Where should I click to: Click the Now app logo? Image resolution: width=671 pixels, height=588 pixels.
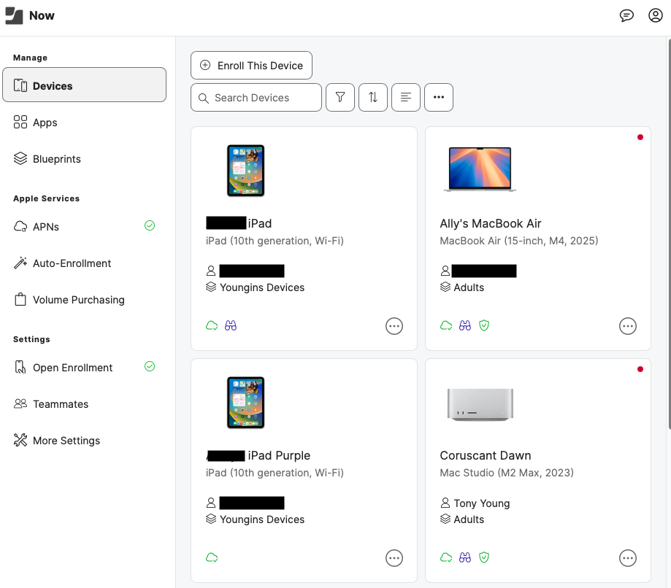(14, 16)
